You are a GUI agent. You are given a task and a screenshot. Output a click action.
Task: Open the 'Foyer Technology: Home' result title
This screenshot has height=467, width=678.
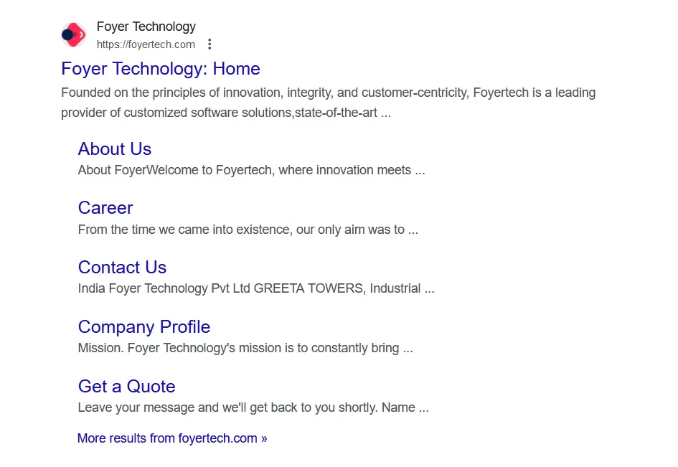160,69
